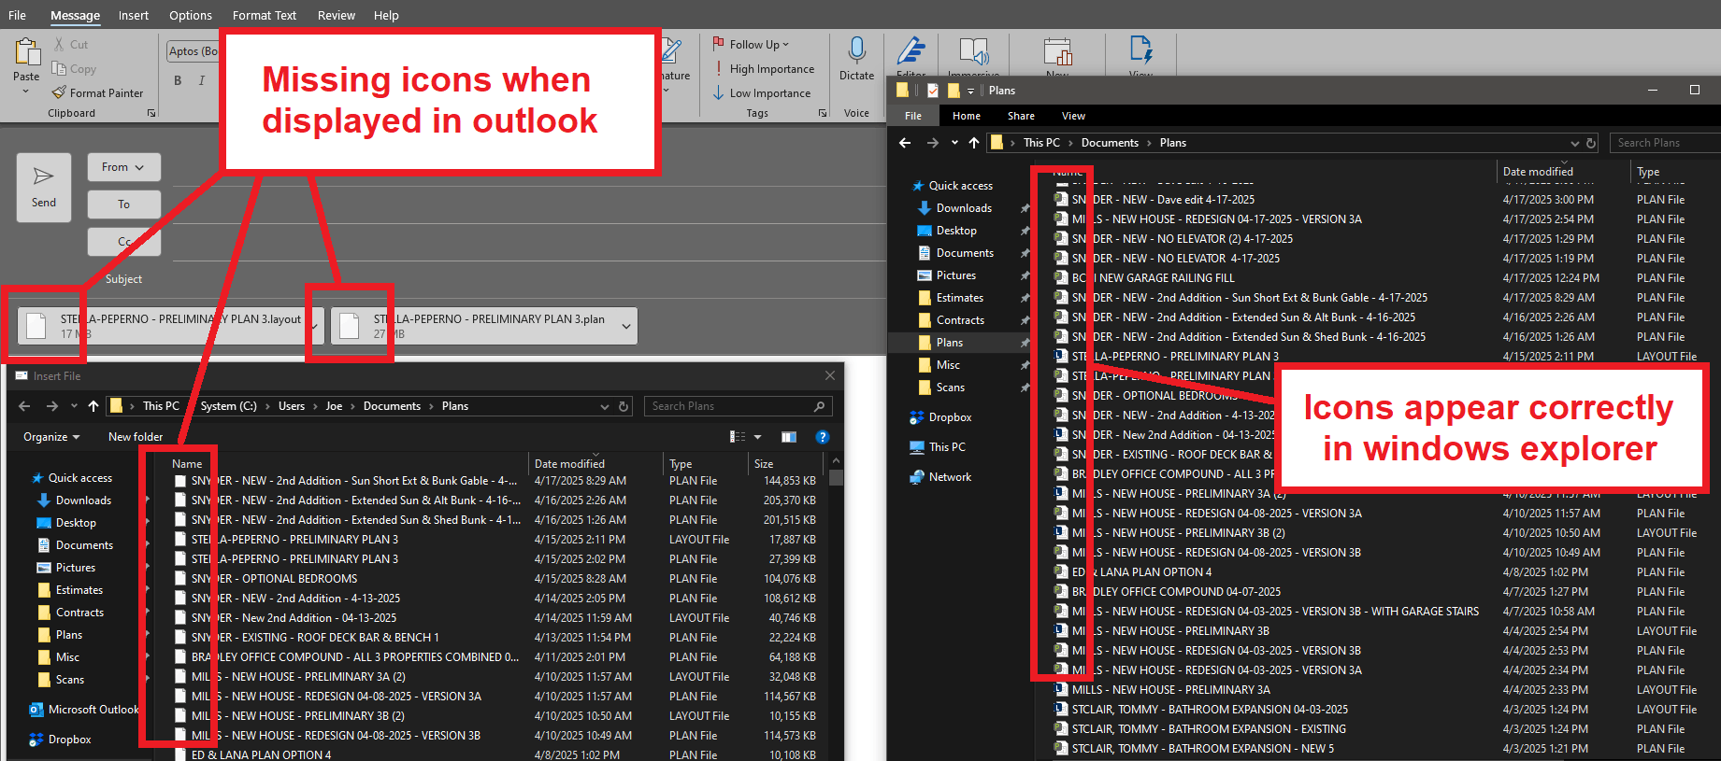Image resolution: width=1721 pixels, height=761 pixels.
Task: Switch to the Options tab
Action: tap(191, 16)
